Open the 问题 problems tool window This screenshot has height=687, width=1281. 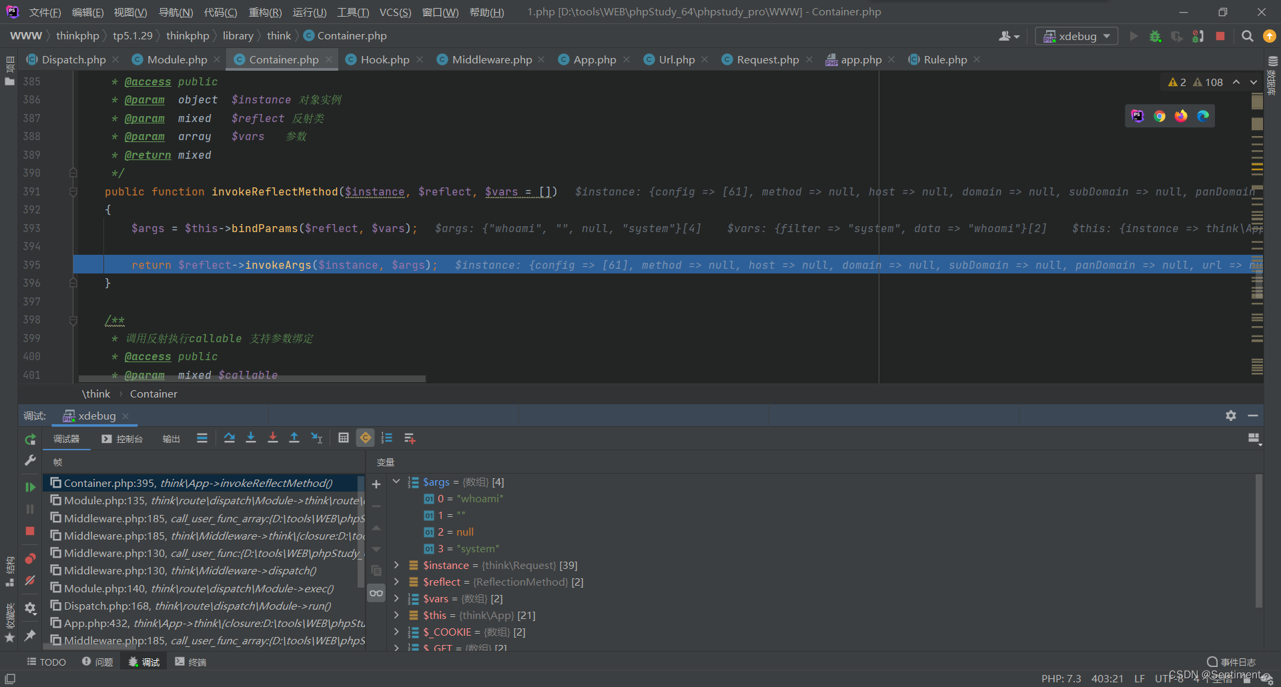(x=97, y=662)
